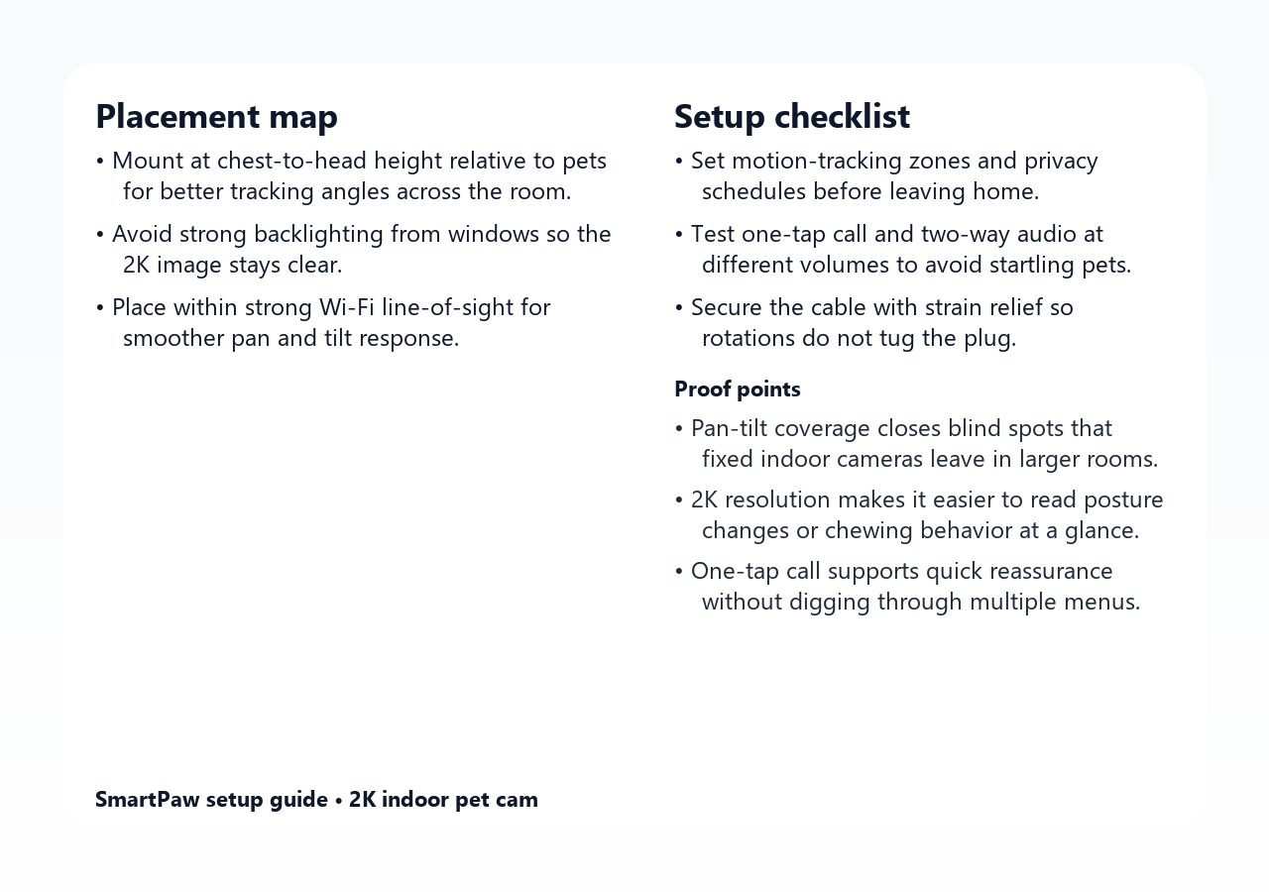
Task: Click the line "2K image stays clear."
Action: [232, 265]
